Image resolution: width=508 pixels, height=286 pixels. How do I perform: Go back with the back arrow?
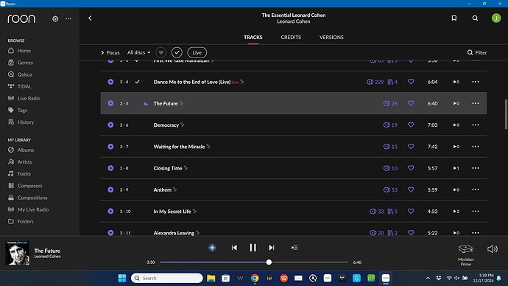(90, 18)
